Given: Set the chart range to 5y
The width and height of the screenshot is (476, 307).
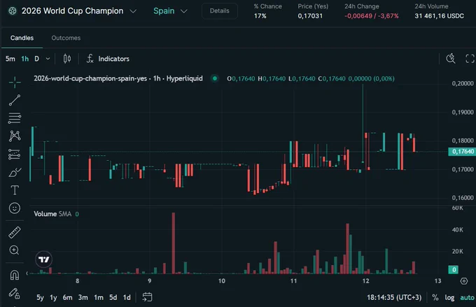Looking at the screenshot, I should point(40,298).
